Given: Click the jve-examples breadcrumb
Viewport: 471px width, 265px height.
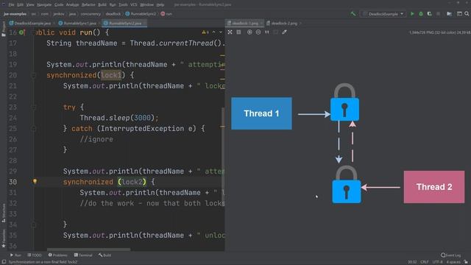Looking at the screenshot, I should click(x=15, y=14).
